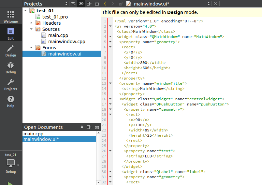Expand the Headers folder
This screenshot has width=262, height=185.
(x=31, y=23)
